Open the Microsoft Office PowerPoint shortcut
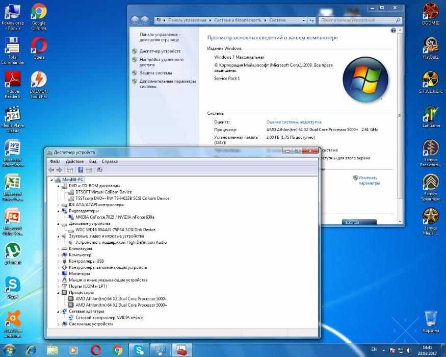 13,221
